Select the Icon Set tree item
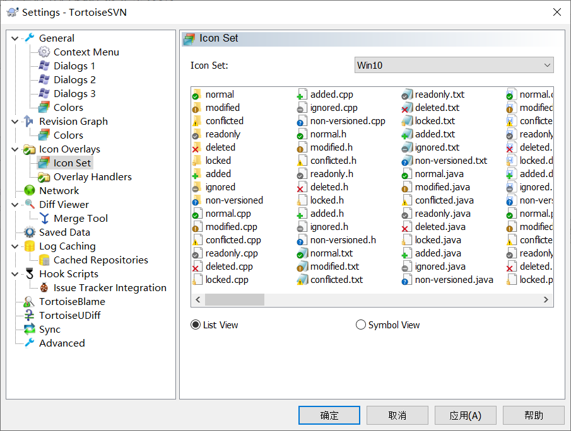 point(72,163)
